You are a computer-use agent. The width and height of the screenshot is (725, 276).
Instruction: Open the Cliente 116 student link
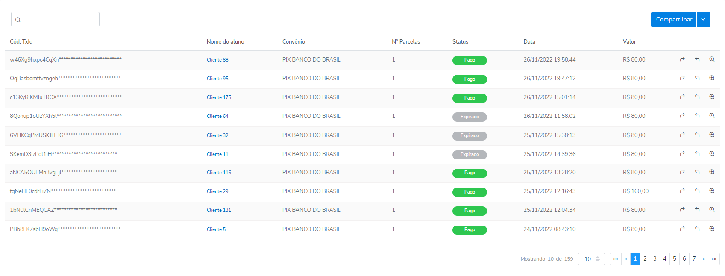point(219,173)
